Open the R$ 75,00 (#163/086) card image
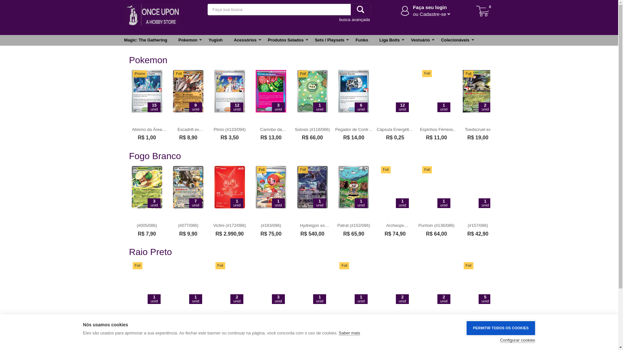Image resolution: width=623 pixels, height=350 pixels. [271, 187]
